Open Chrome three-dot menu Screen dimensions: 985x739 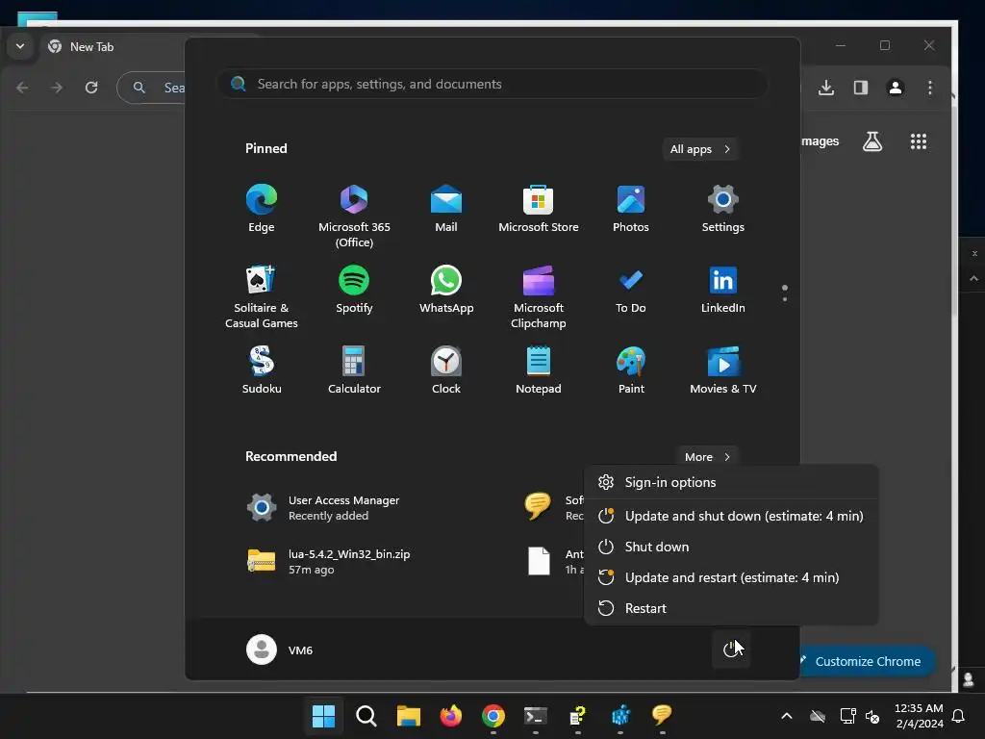point(930,88)
